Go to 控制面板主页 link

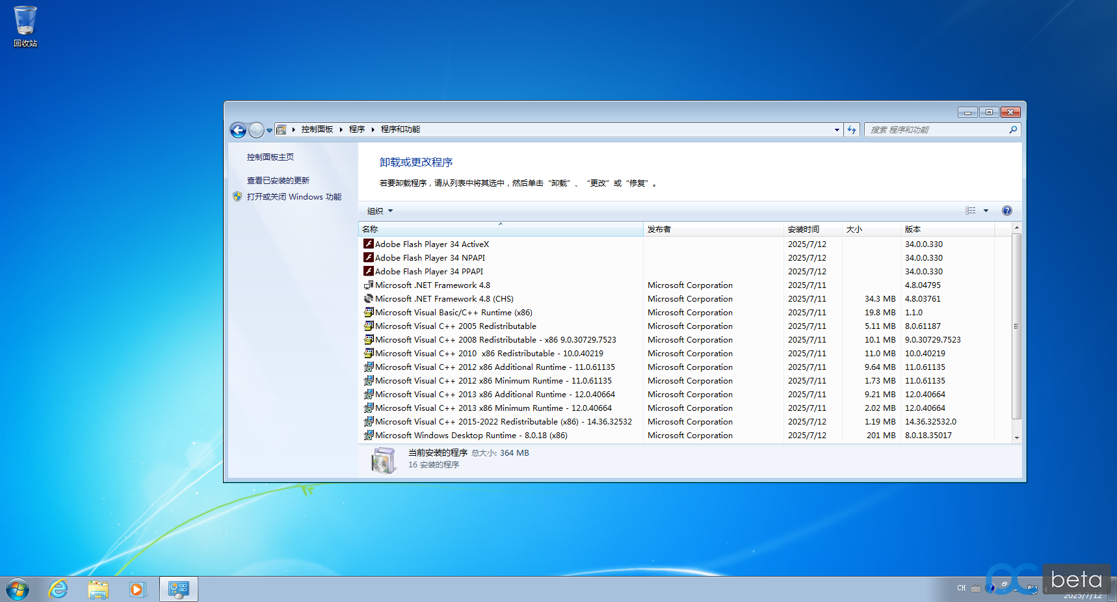coord(270,157)
